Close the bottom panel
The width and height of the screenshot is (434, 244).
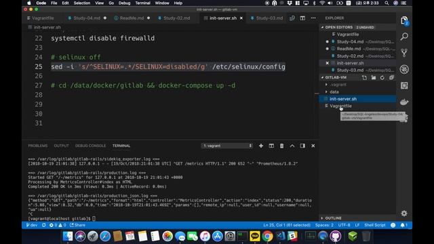point(313,146)
